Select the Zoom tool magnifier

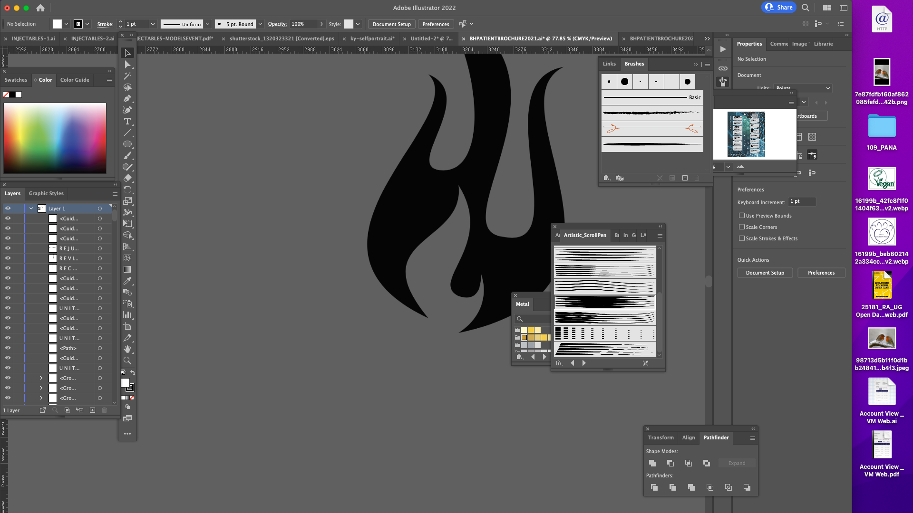(127, 361)
